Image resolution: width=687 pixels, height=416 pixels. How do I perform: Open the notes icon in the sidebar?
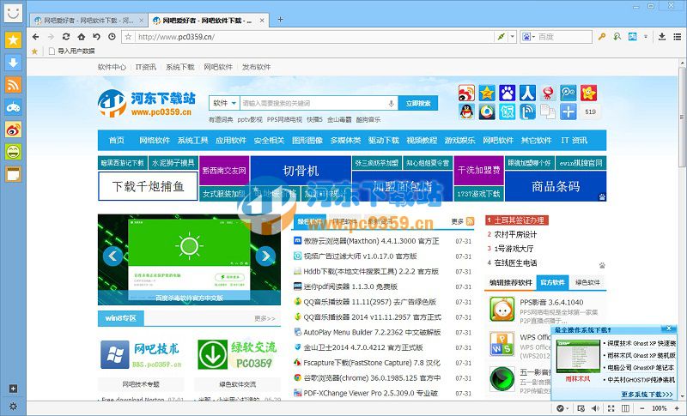tap(13, 174)
